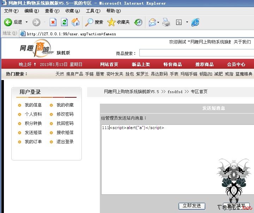Viewport: 254px width, 213px height.
Task: Click the Stop page loading icon
Action: point(53,22)
